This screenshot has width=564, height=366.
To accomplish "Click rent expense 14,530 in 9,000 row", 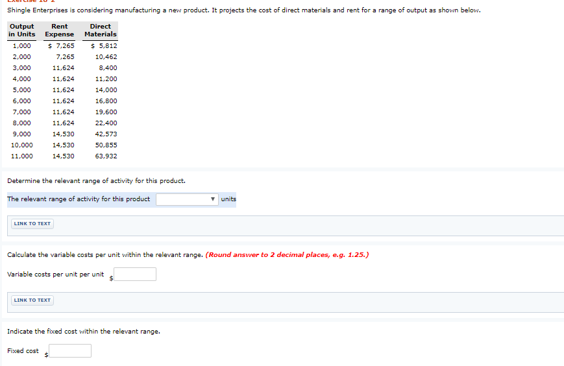I will [64, 134].
